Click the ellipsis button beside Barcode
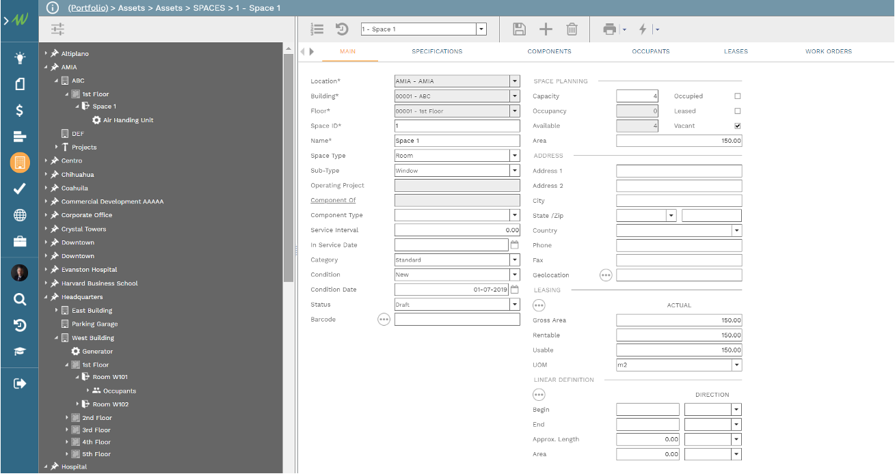This screenshot has height=476, width=895. click(x=384, y=319)
